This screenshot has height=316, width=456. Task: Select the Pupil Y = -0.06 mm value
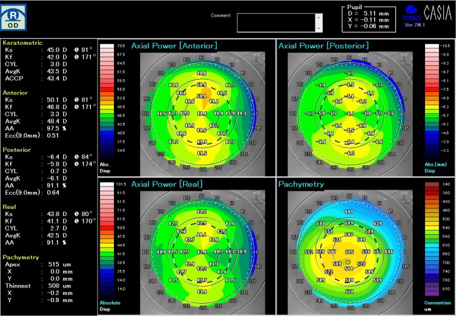[x=368, y=26]
